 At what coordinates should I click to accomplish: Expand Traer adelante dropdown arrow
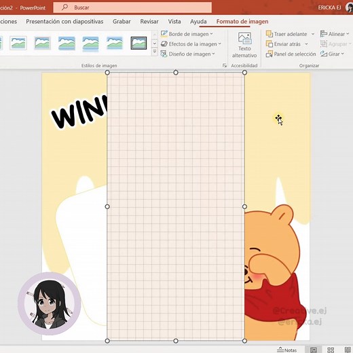(x=313, y=34)
